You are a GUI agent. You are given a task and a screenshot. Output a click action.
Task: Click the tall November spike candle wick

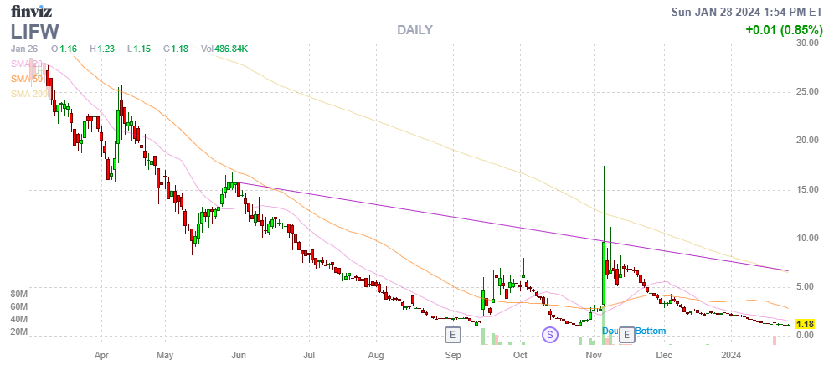tap(604, 201)
